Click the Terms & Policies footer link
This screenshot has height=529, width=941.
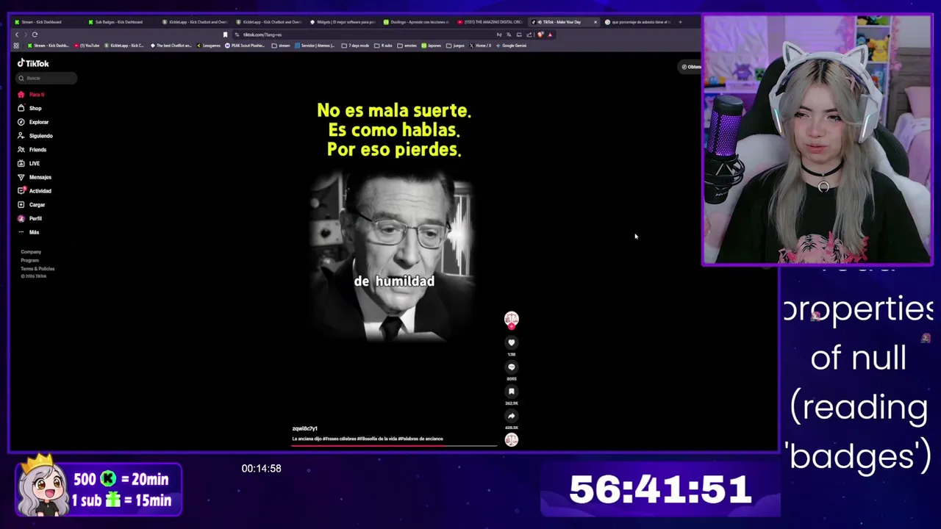(37, 268)
